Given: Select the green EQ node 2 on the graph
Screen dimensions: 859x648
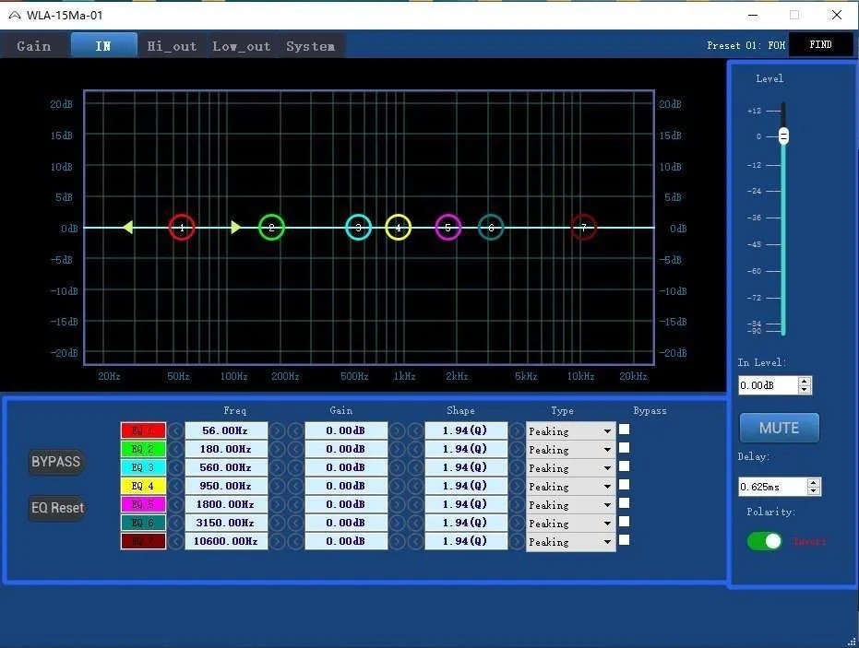Looking at the screenshot, I should click(x=271, y=227).
